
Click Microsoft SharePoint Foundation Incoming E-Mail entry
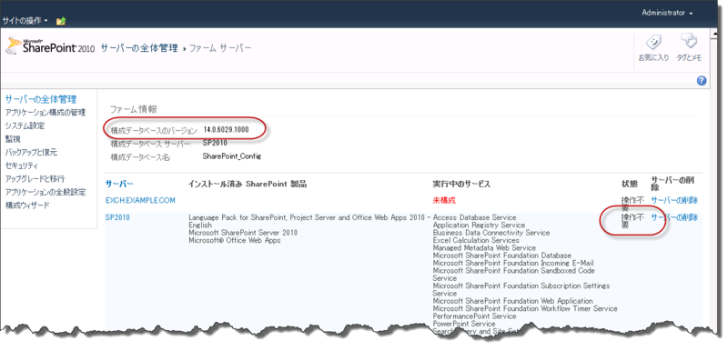click(513, 263)
